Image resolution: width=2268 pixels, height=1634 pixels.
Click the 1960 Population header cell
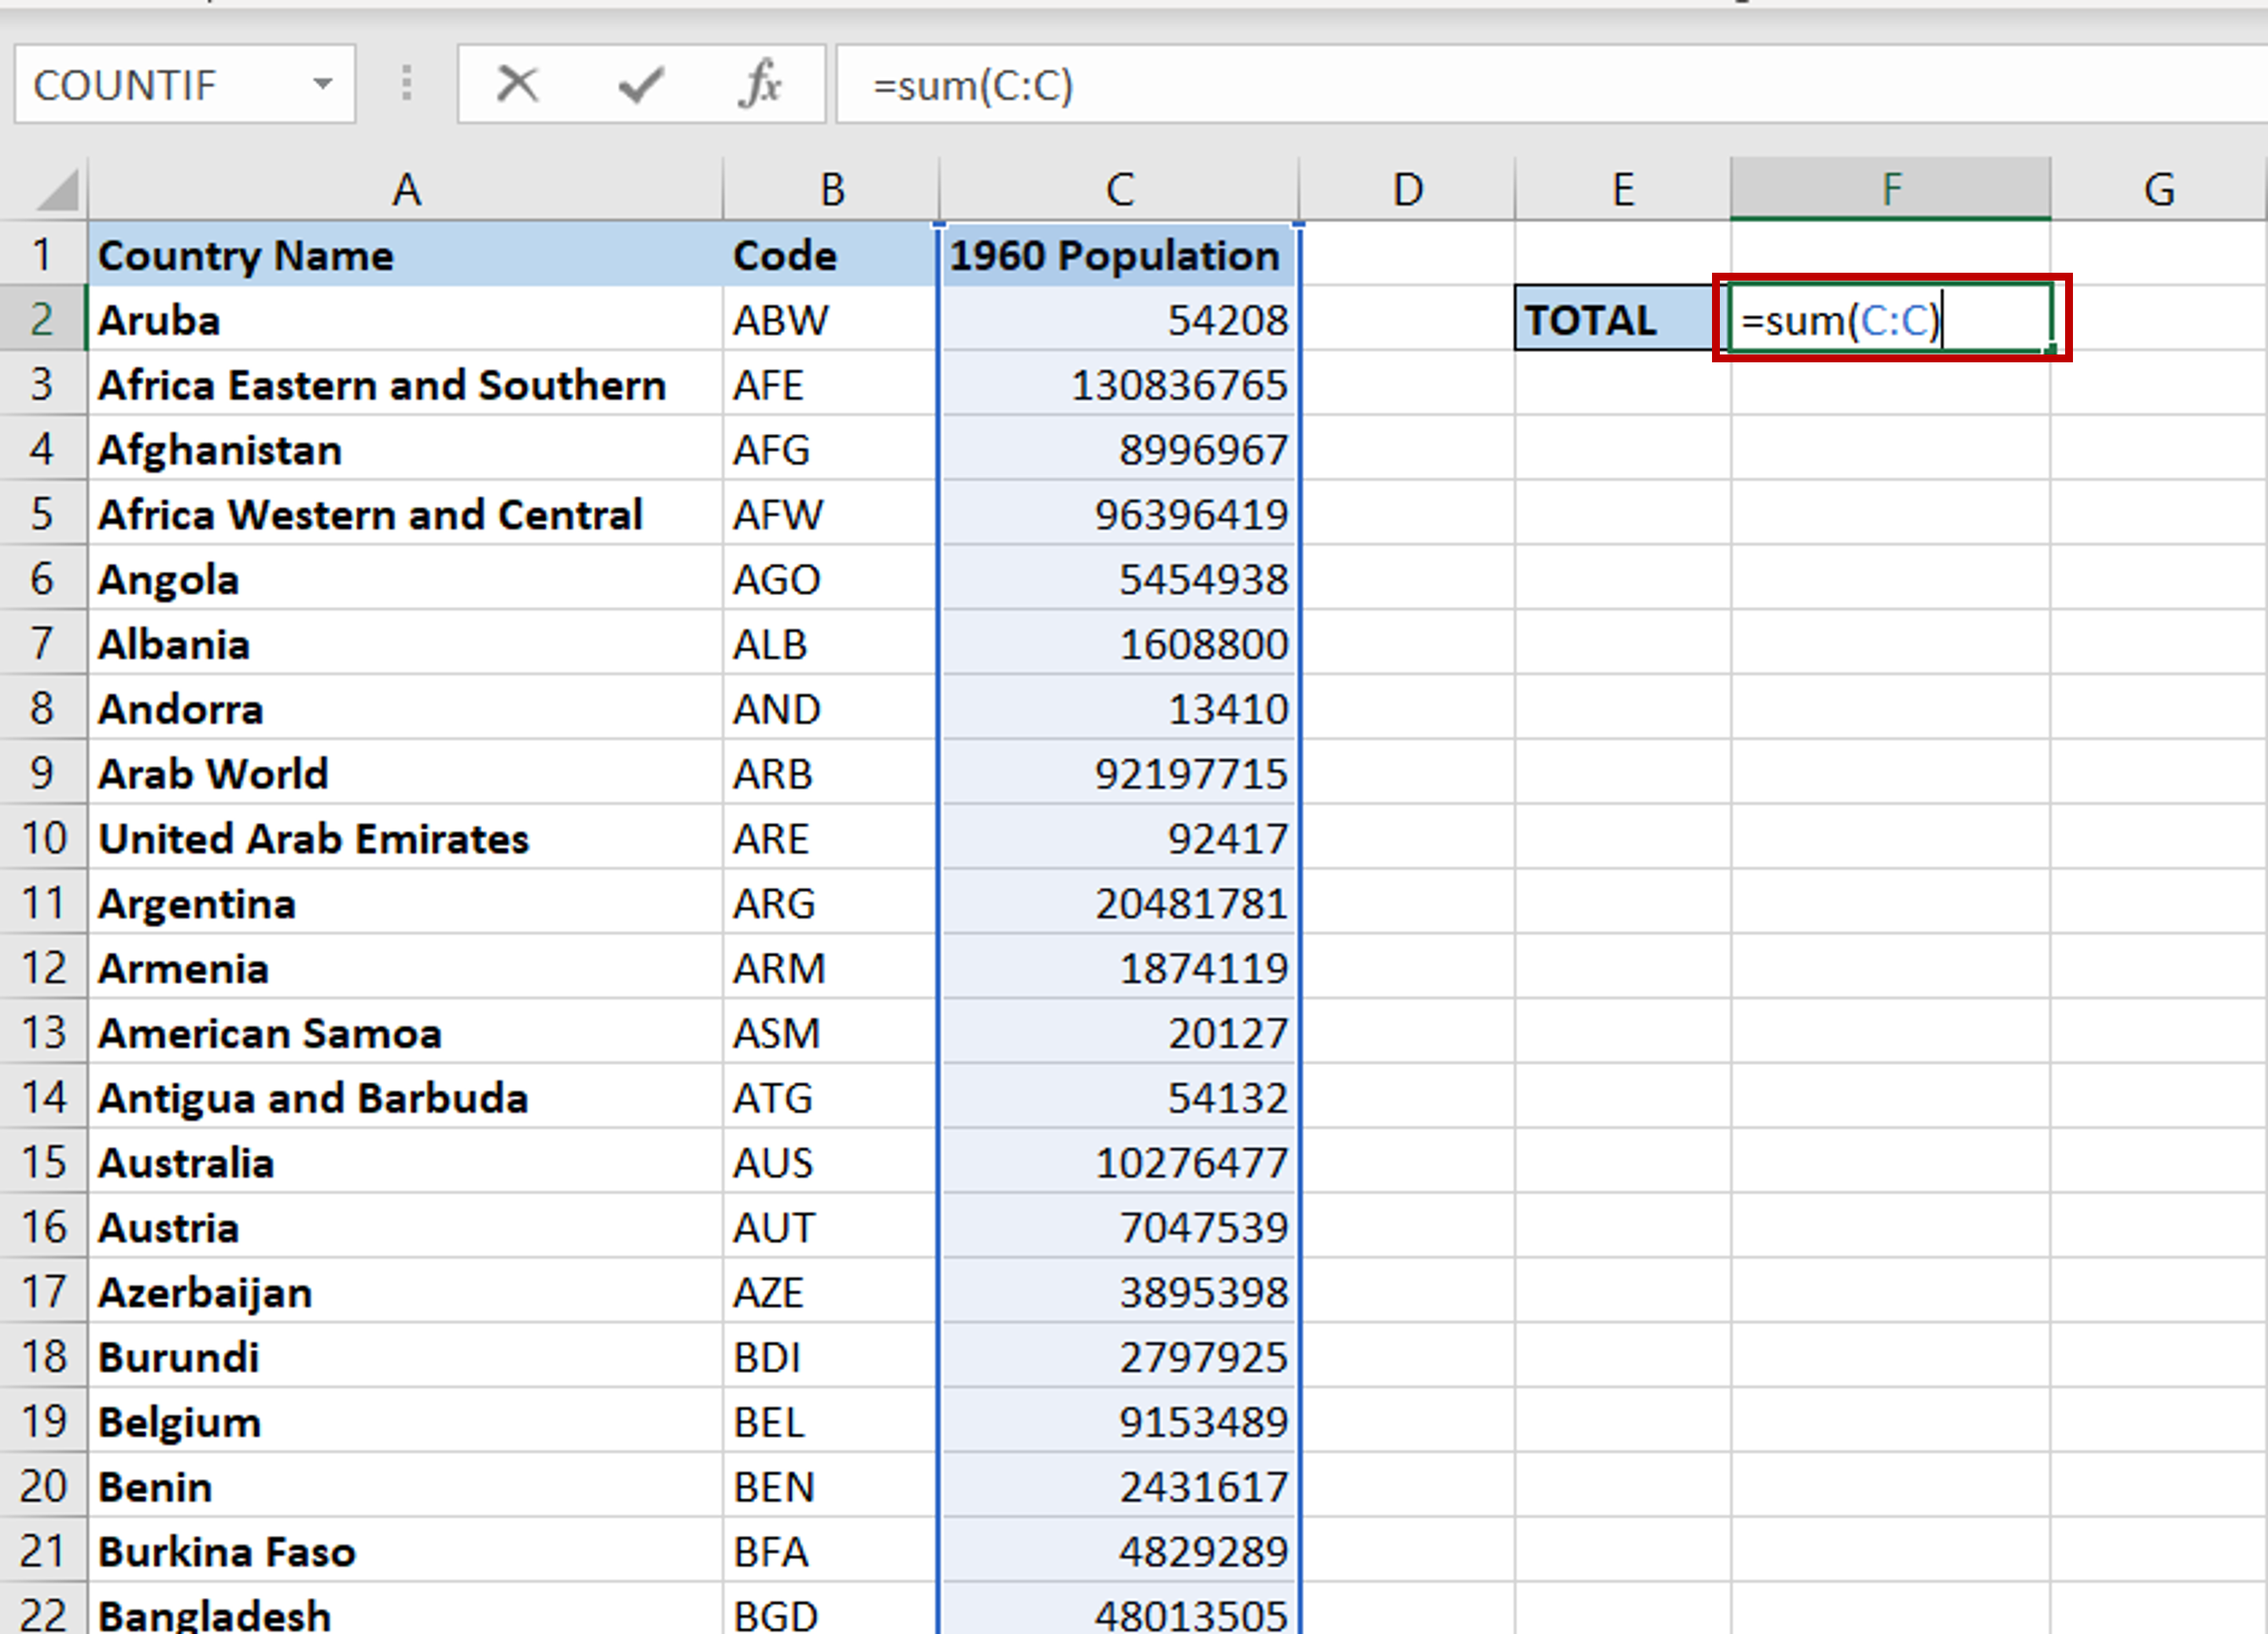1117,256
